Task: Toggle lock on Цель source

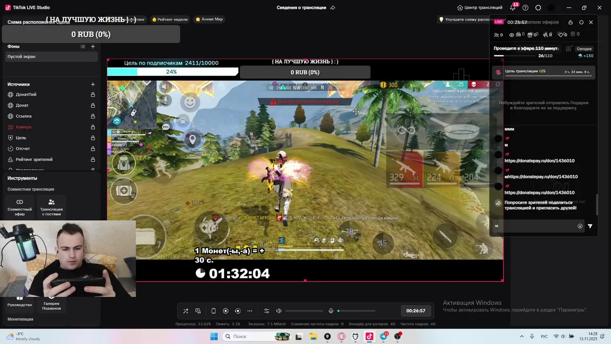Action: pyautogui.click(x=93, y=138)
